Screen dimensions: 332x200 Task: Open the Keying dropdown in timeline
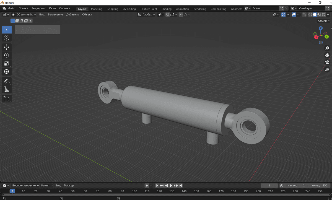point(47,185)
